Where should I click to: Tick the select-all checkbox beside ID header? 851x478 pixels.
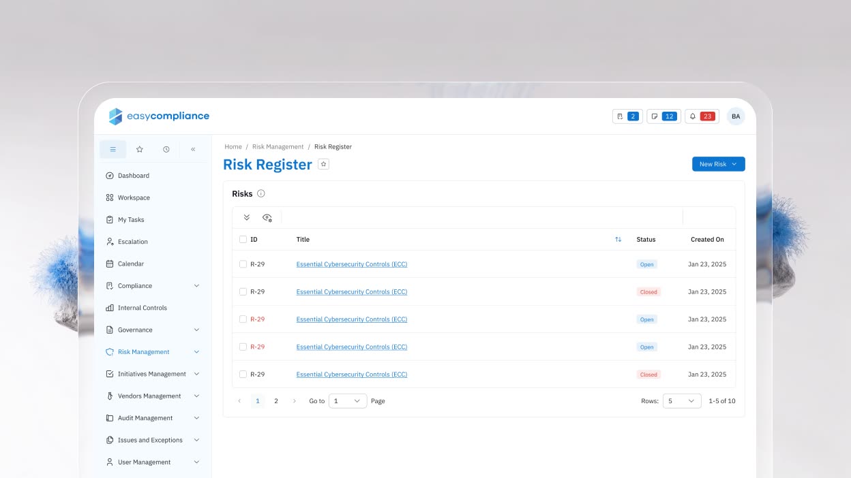coord(243,240)
